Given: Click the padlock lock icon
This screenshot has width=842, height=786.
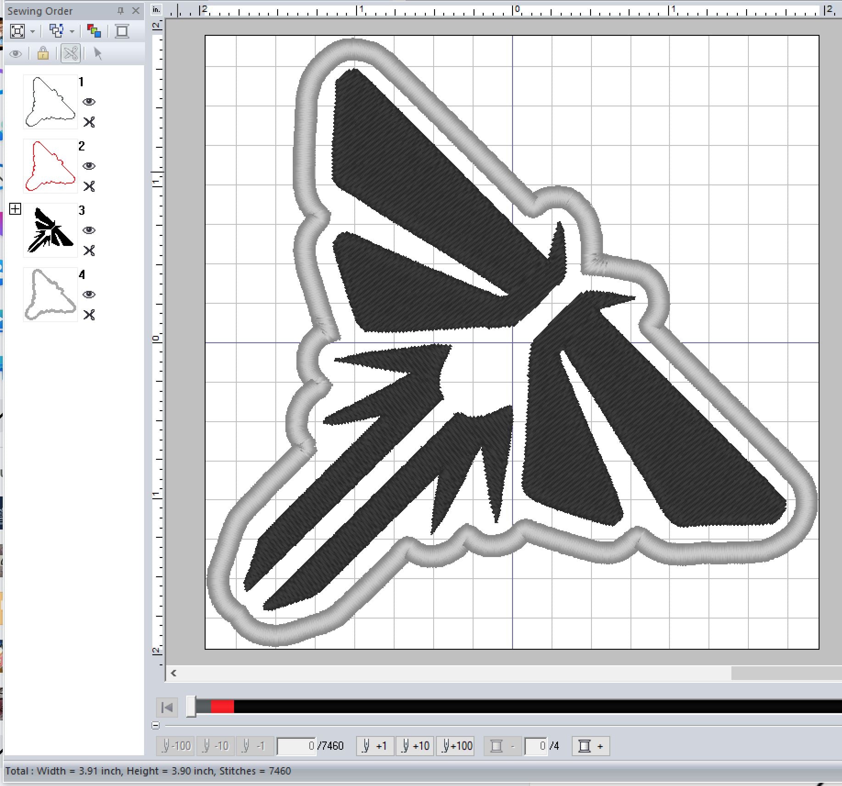Looking at the screenshot, I should point(43,54).
